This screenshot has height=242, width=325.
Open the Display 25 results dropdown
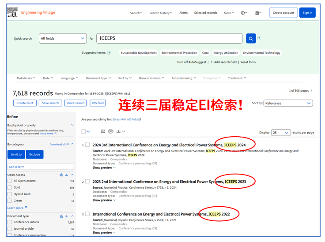[281, 133]
